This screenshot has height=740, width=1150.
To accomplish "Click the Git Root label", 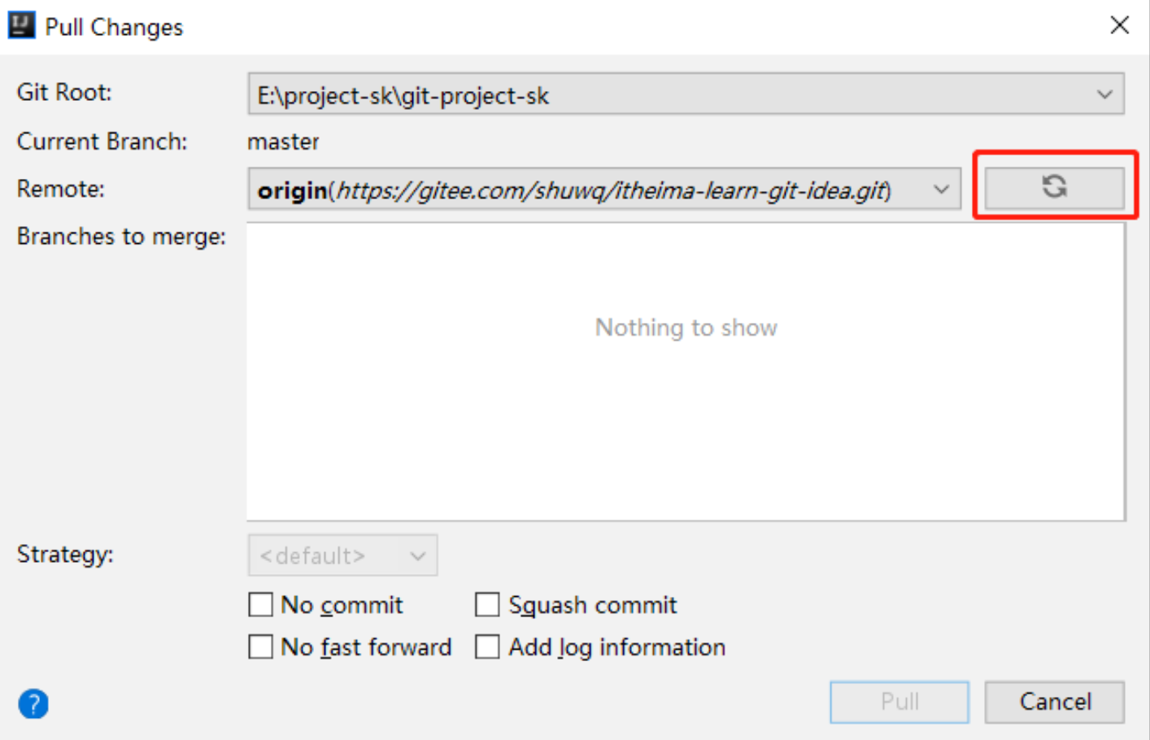I will click(64, 93).
